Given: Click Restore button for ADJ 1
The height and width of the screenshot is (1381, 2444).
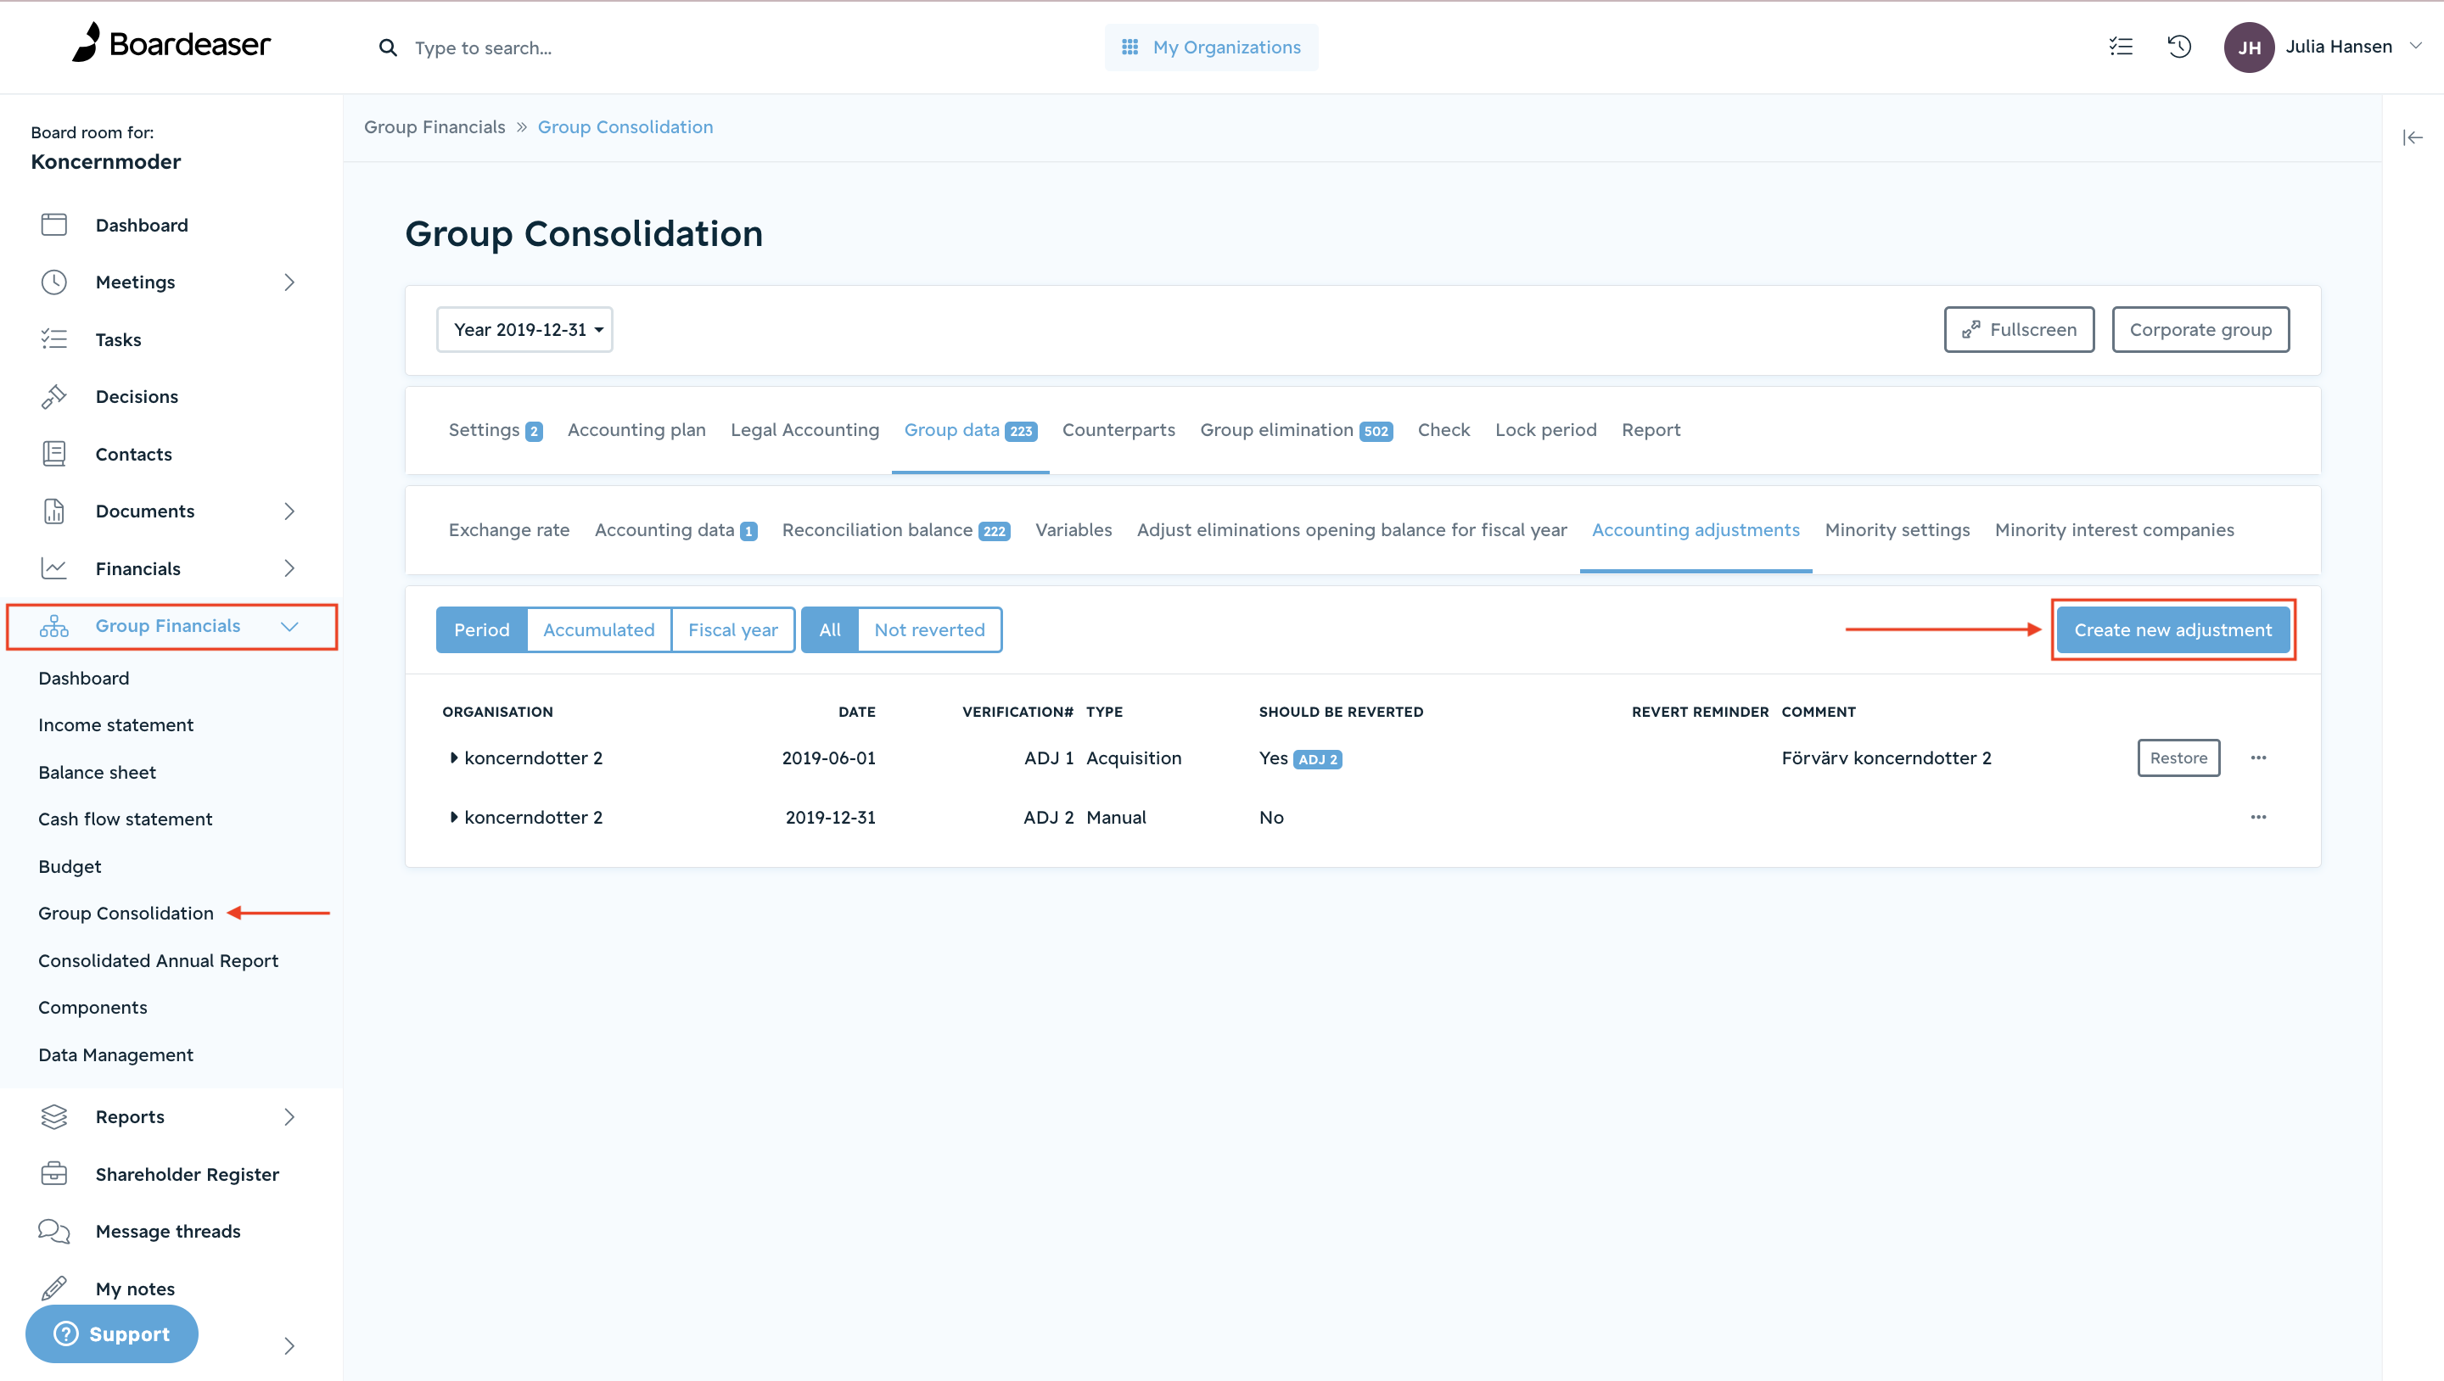Looking at the screenshot, I should tap(2178, 758).
